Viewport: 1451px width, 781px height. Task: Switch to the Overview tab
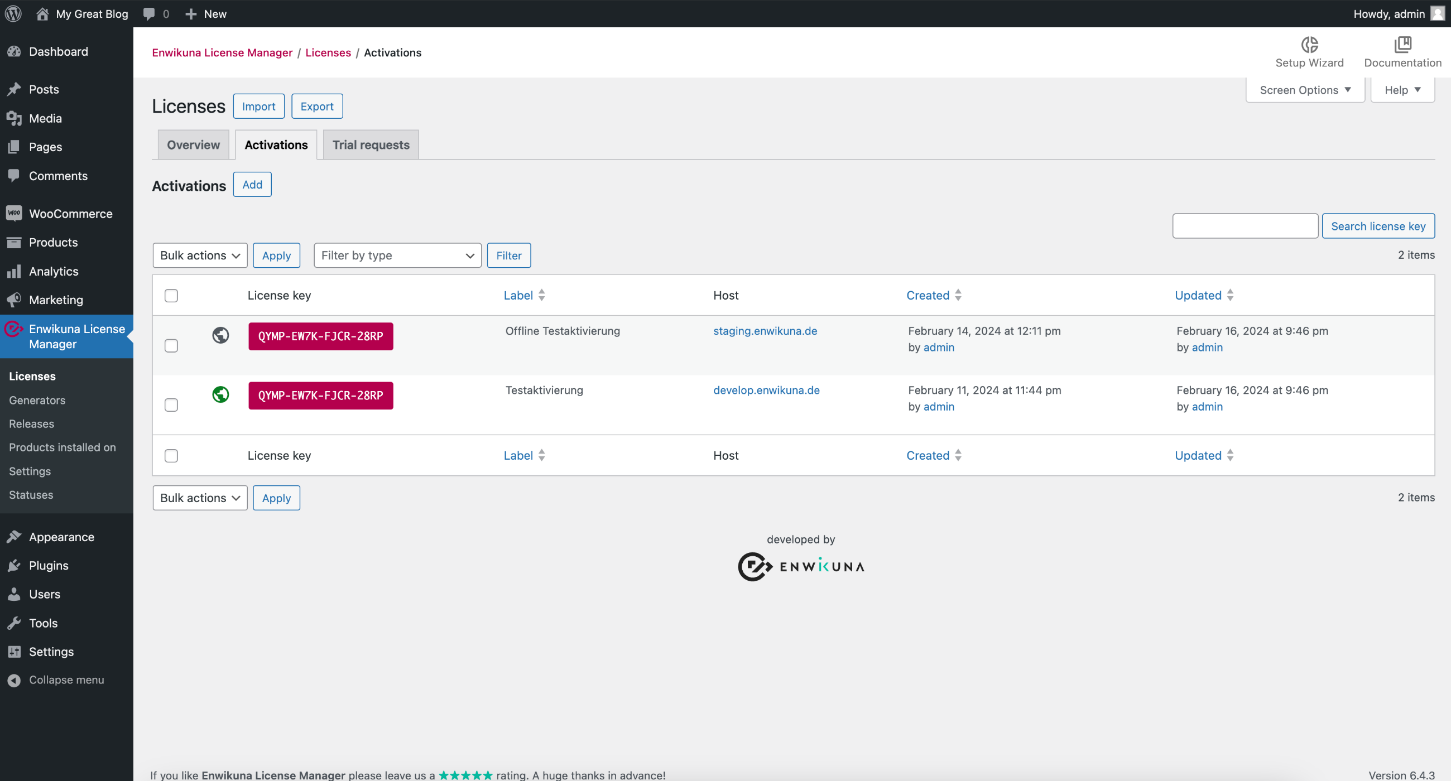tap(193, 144)
